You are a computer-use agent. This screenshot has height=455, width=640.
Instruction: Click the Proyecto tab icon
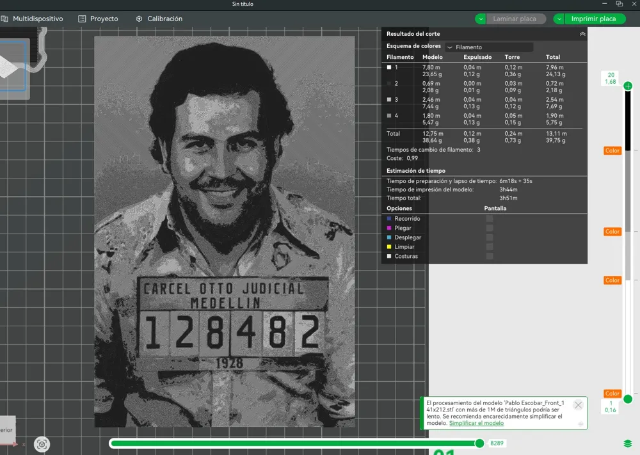82,19
